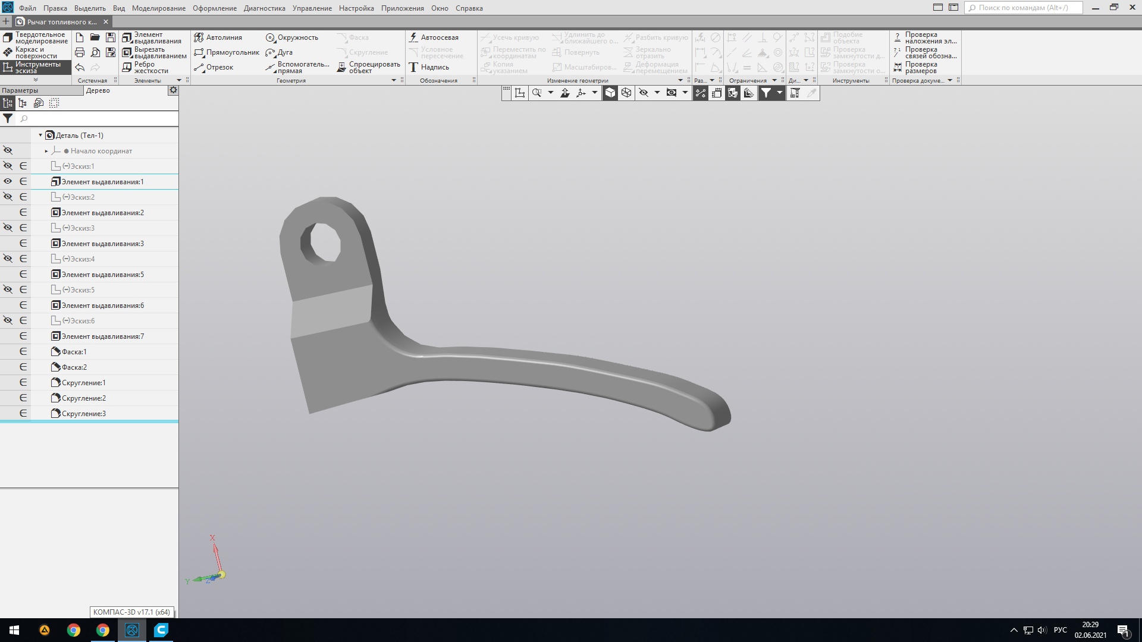This screenshot has height=642, width=1142.
Task: Switch to wireframe display mode
Action: pos(626,93)
